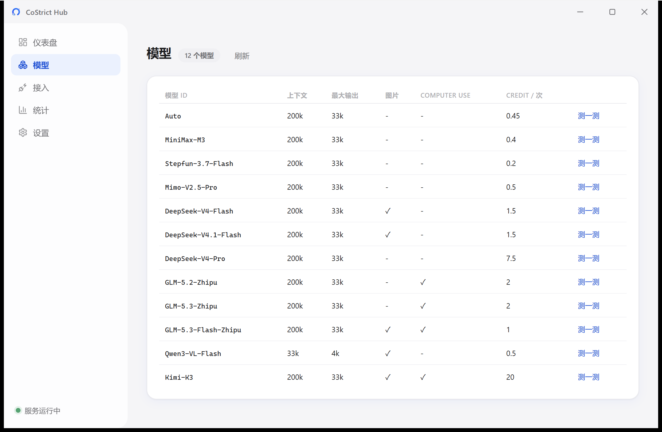The image size is (662, 432).
Task: Select the Auto model ID
Action: pos(173,116)
